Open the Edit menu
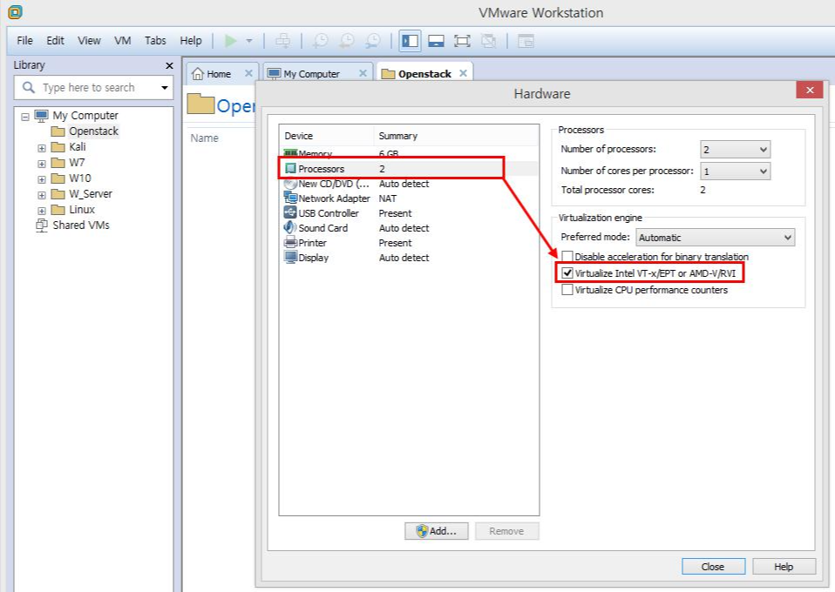Screen dimensions: 835x592 [55, 40]
